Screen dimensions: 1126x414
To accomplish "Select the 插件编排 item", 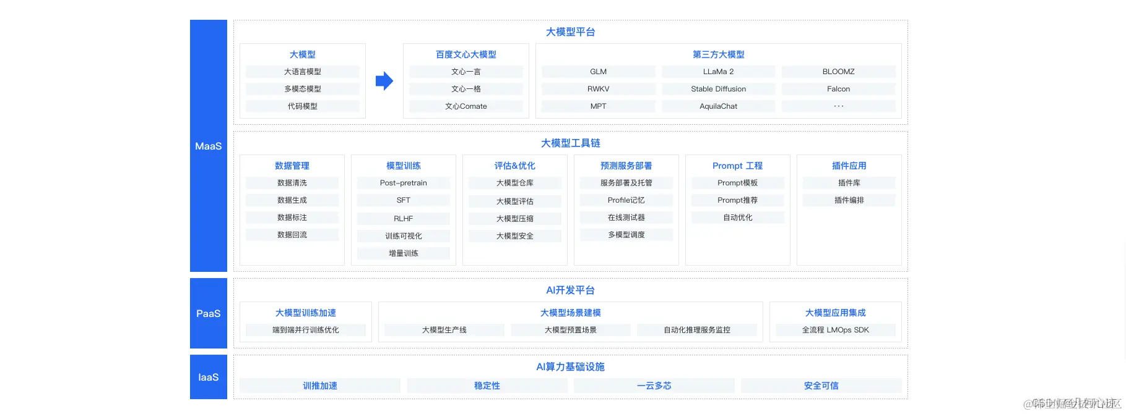I will pos(849,200).
